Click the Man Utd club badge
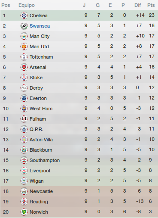158x218 pixels. click(x=24, y=47)
